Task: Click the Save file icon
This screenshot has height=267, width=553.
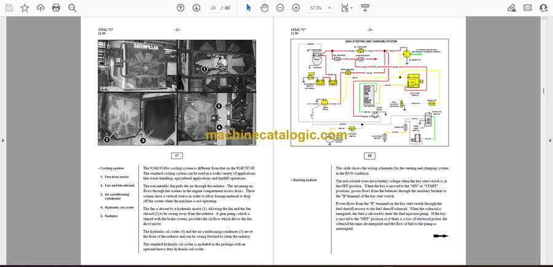Action: 9,8
